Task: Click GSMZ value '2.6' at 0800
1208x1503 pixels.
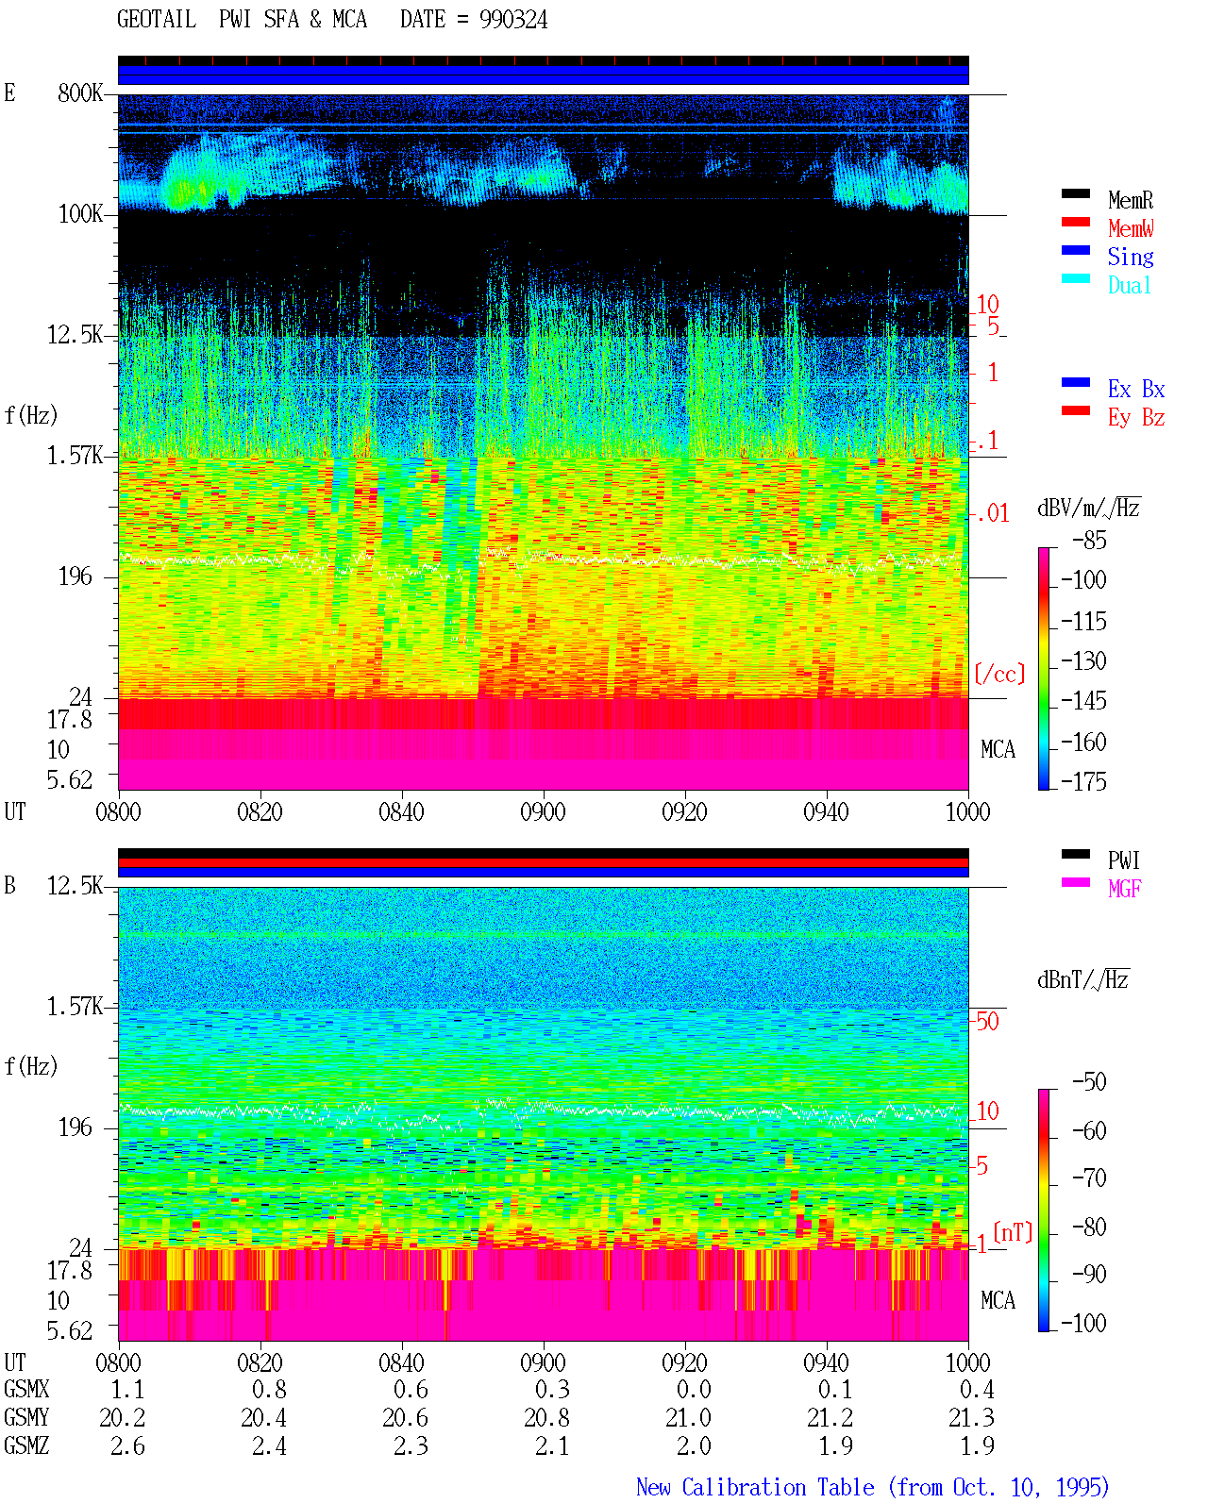Action: 127,1445
